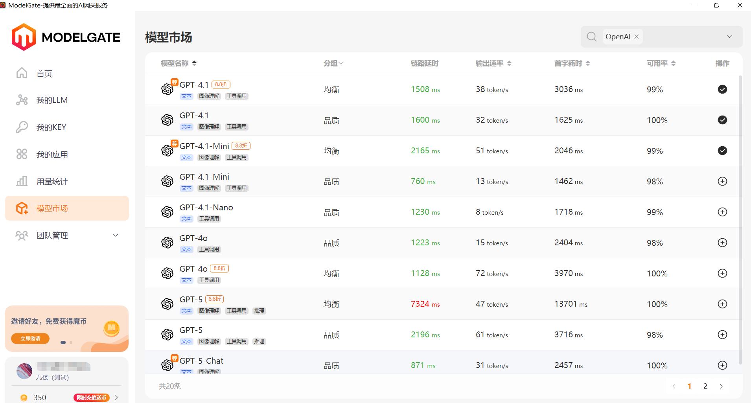The width and height of the screenshot is (751, 403).
Task: Click the search magnifier icon
Action: (x=591, y=37)
